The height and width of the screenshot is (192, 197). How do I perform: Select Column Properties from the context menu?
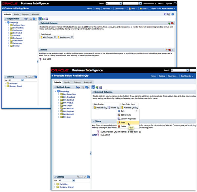(x=128, y=119)
